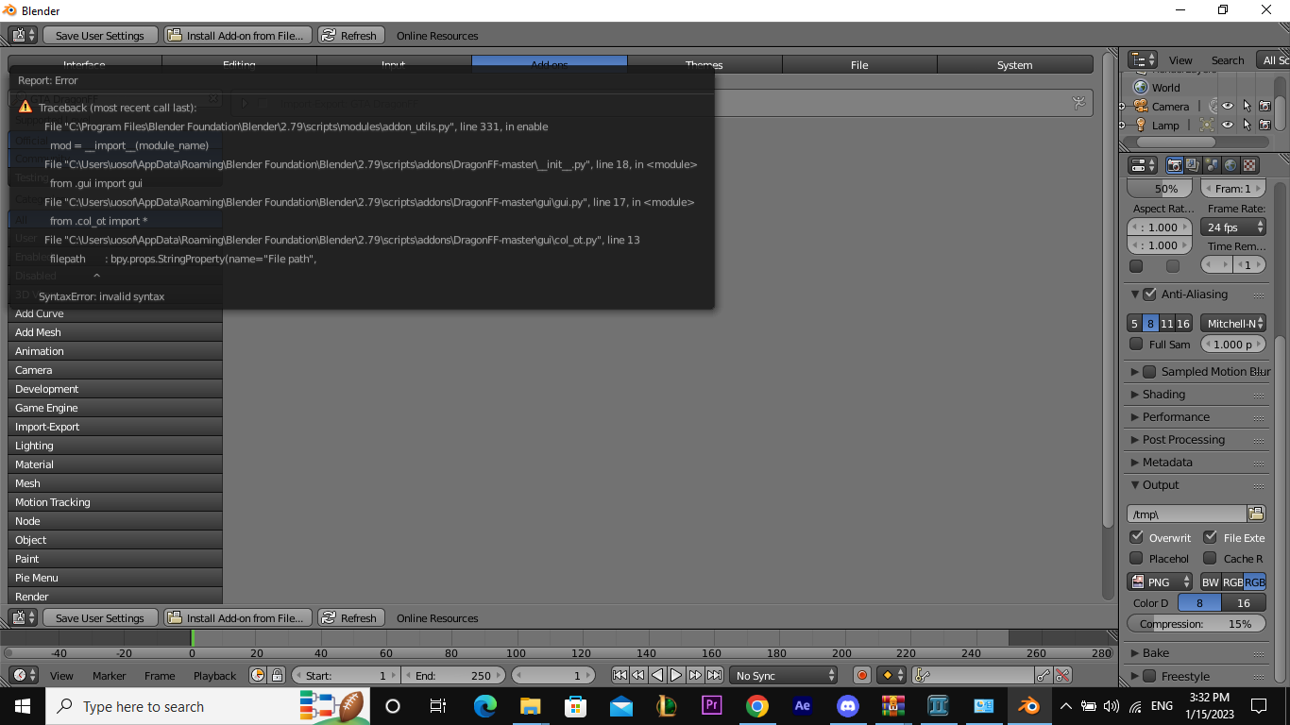Screen dimensions: 1290x725
Task: Open the Mitchell-Netravali filter dropdown
Action: click(x=1233, y=323)
